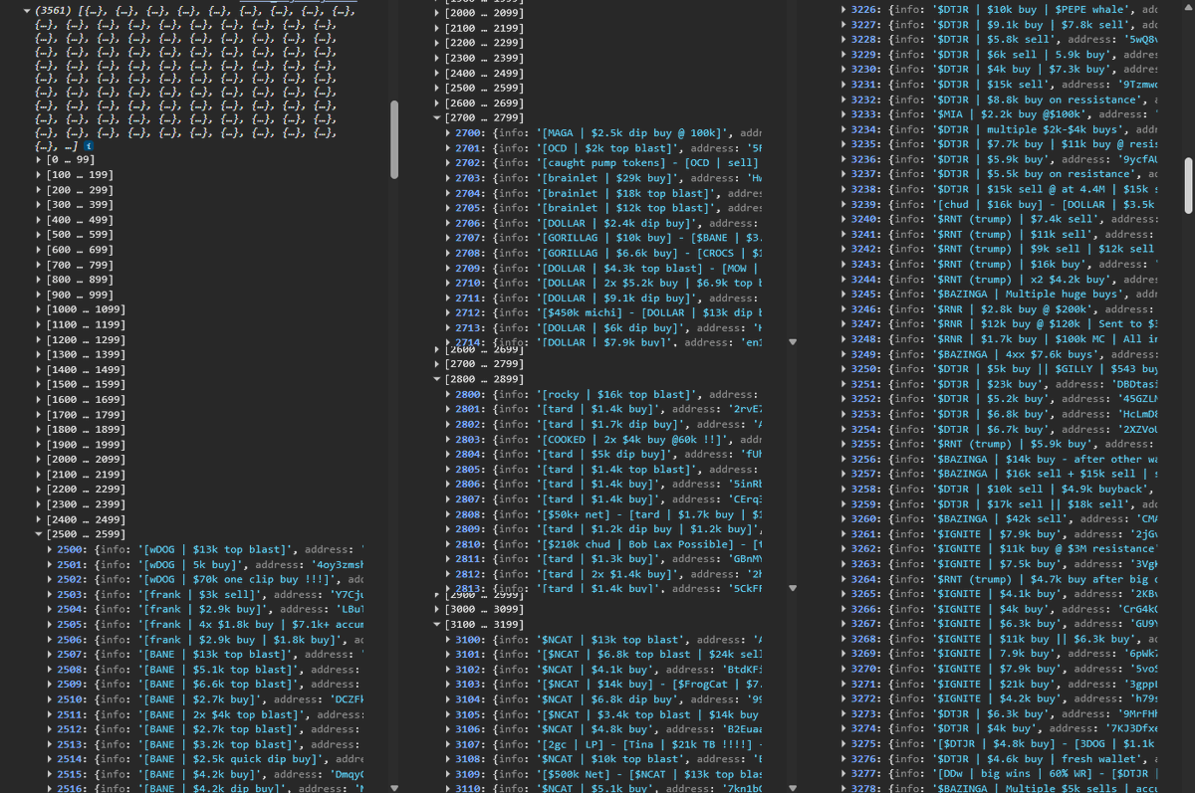This screenshot has height=793, width=1195.
Task: Expand the [3000 … 3099] range
Action: click(x=436, y=609)
